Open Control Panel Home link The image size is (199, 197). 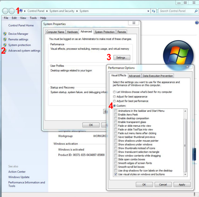(21, 25)
